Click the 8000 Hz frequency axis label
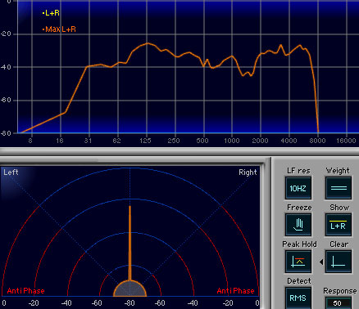The height and width of the screenshot is (309, 359). pyautogui.click(x=317, y=141)
